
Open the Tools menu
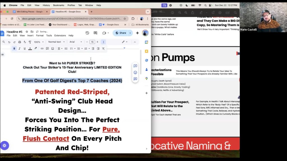tap(49, 35)
